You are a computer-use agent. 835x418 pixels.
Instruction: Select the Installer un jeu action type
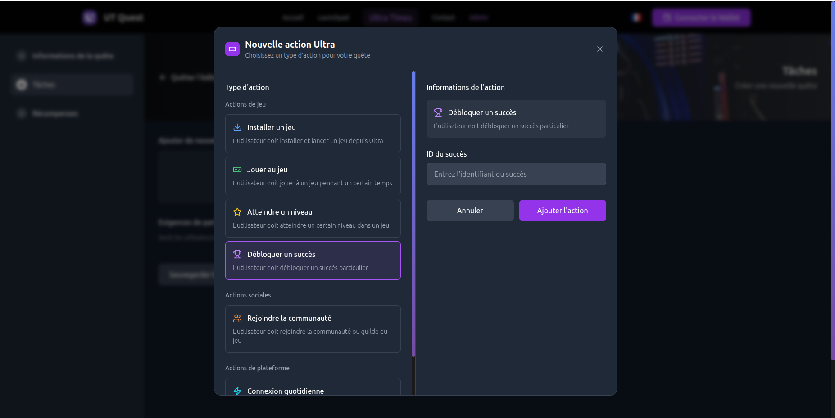pyautogui.click(x=313, y=134)
